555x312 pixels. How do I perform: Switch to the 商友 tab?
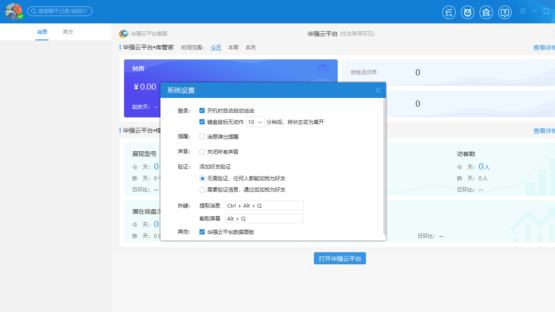(x=68, y=32)
